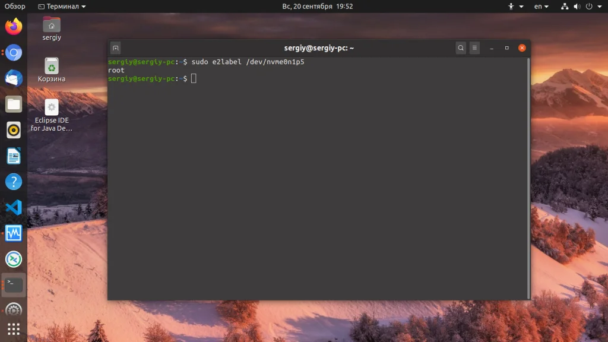This screenshot has width=608, height=342.
Task: Click terminal title sergiy@sergiy-pc: ~
Action: (319, 48)
